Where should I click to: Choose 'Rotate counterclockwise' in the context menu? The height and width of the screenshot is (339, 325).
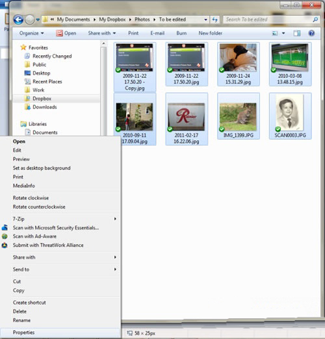click(60, 207)
